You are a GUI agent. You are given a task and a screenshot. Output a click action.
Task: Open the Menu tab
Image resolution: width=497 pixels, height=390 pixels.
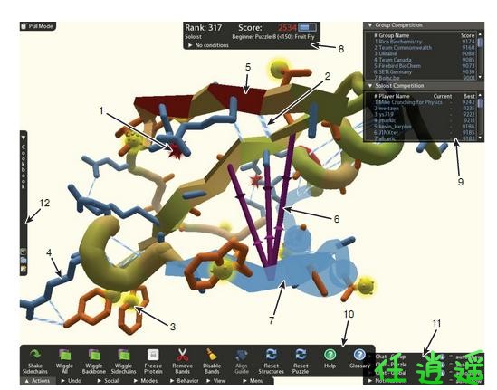pos(253,380)
